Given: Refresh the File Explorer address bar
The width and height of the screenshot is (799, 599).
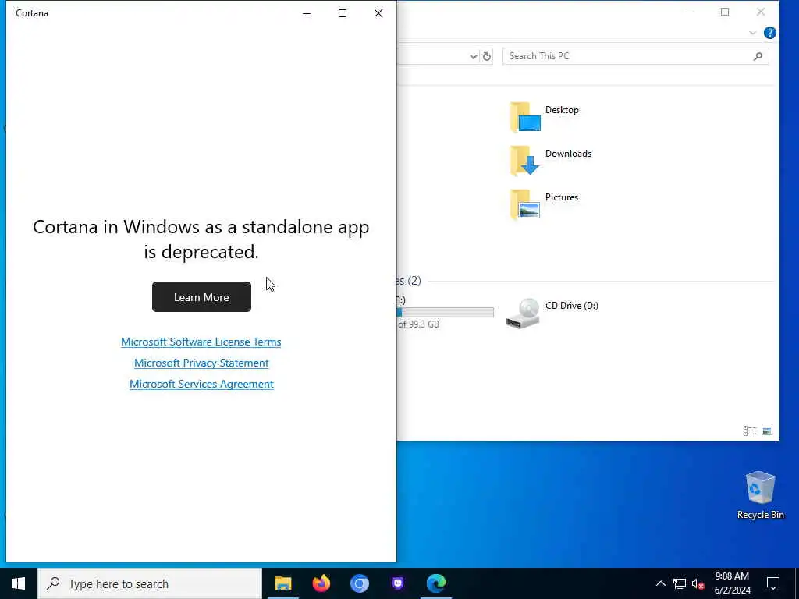Looking at the screenshot, I should pos(487,56).
